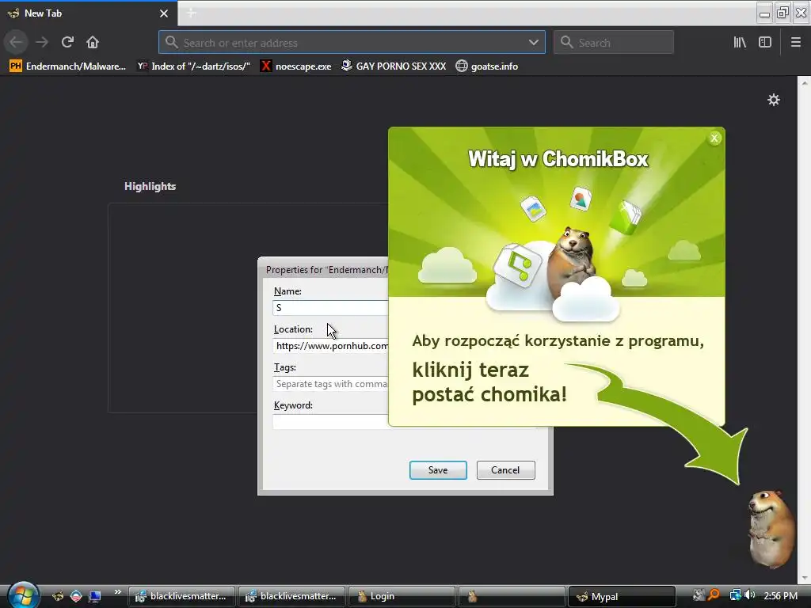Open the Endermanch/Malware bookmark

tap(67, 66)
